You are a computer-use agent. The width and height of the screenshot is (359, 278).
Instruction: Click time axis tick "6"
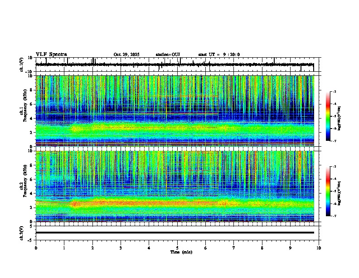206,248
